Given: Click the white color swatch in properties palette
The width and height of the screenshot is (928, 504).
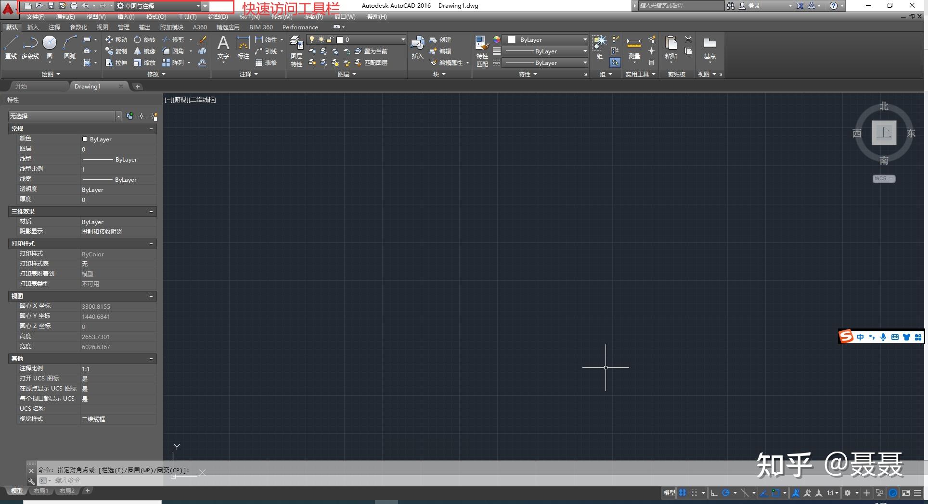Looking at the screenshot, I should 85,139.
